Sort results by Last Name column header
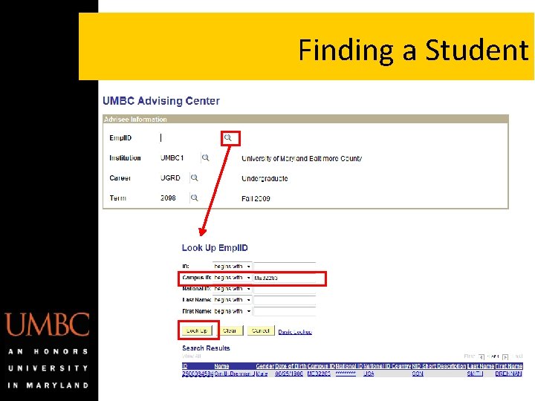 click(481, 366)
